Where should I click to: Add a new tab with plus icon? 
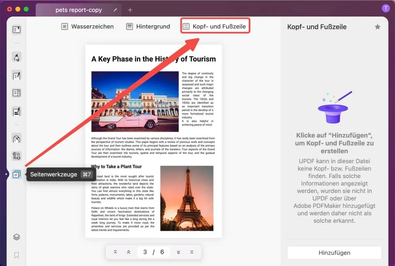tap(130, 10)
